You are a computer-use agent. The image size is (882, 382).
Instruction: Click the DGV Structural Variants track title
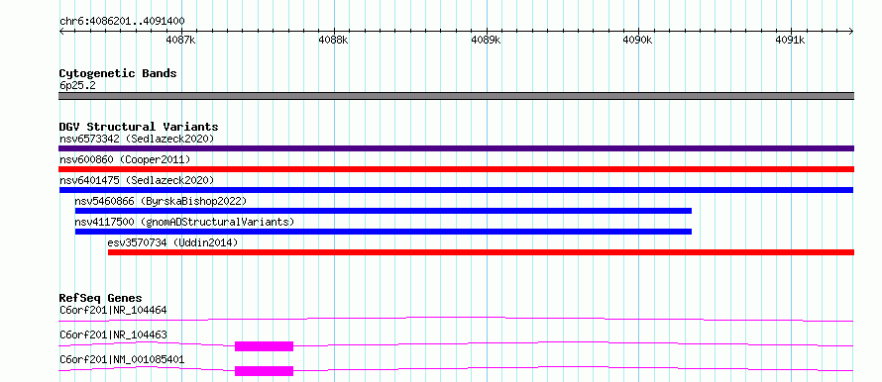[139, 127]
